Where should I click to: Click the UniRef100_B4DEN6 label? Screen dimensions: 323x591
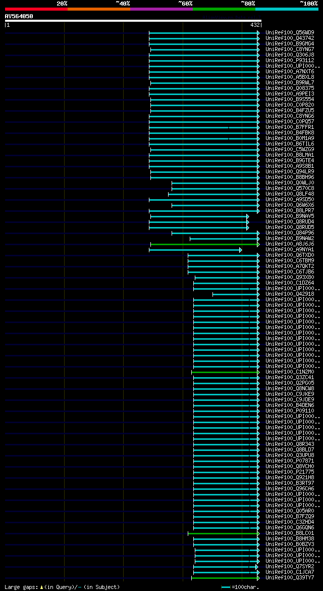point(290,405)
